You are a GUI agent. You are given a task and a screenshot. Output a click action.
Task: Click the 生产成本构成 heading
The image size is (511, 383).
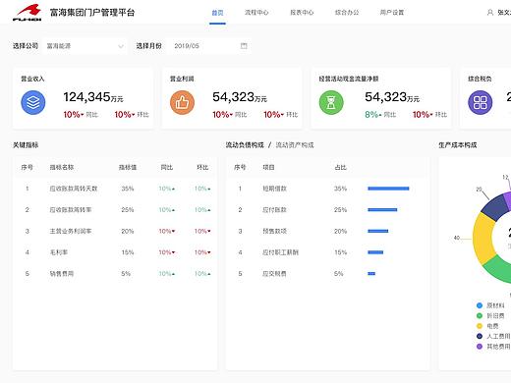pos(458,145)
